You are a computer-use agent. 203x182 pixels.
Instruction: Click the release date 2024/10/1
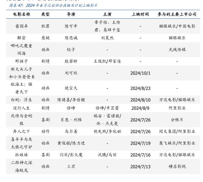click(x=140, y=73)
